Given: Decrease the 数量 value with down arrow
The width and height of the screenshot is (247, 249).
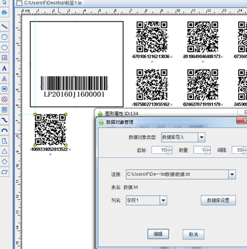Looking at the screenshot, I should coord(208,152).
